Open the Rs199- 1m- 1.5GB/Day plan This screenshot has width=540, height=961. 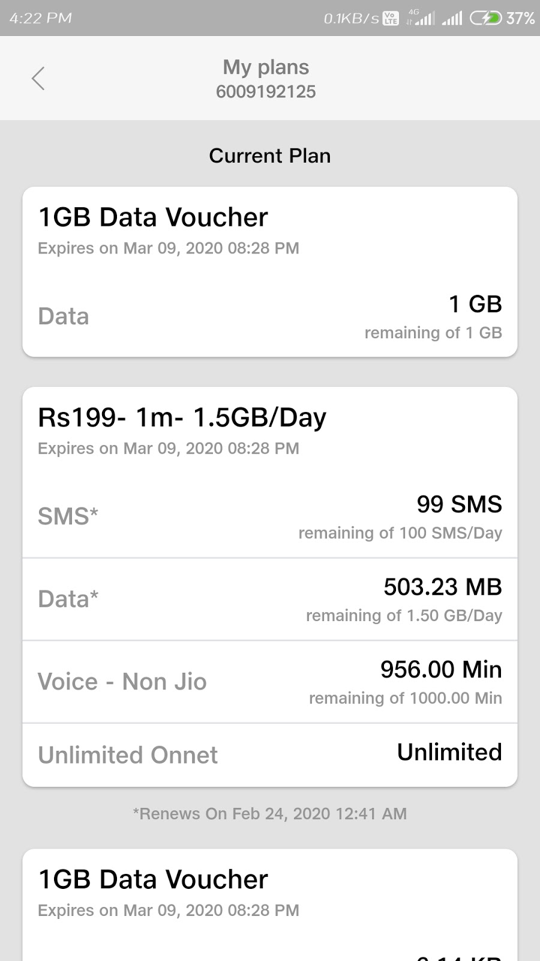(x=182, y=417)
